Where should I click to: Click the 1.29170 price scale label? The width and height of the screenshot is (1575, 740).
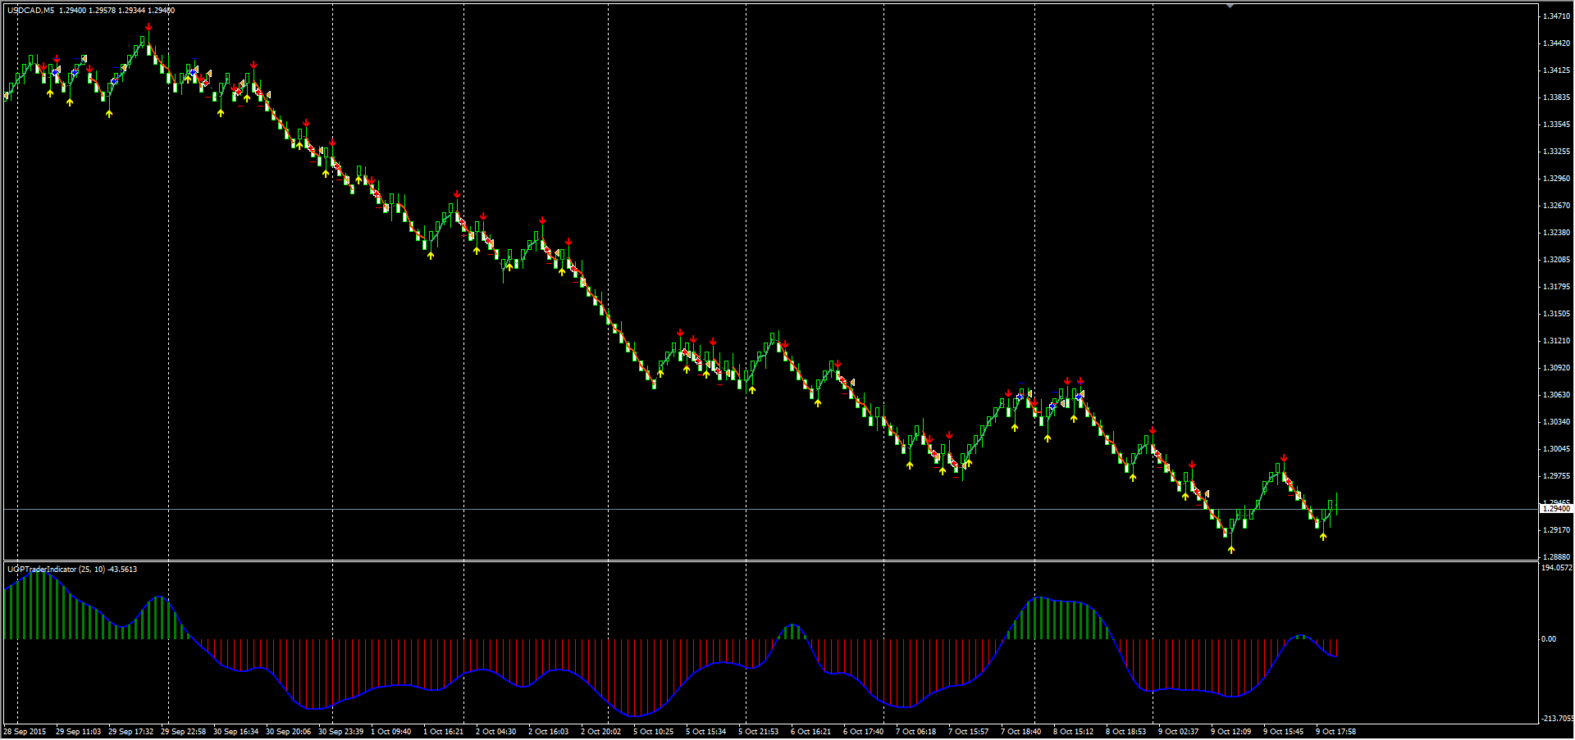[1556, 530]
